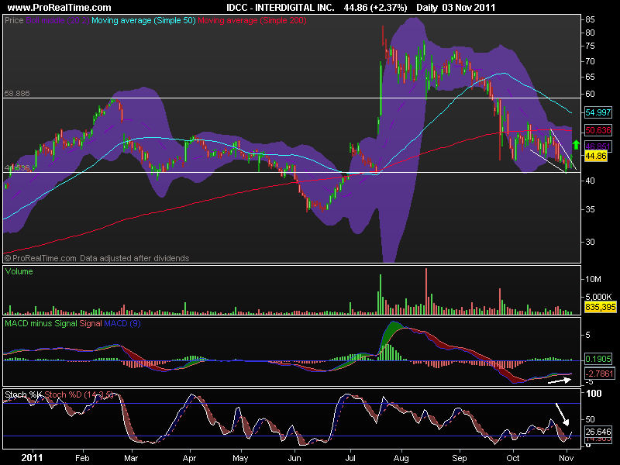Click the 58.886 horizontal line label
The height and width of the screenshot is (465, 620).
tap(17, 93)
